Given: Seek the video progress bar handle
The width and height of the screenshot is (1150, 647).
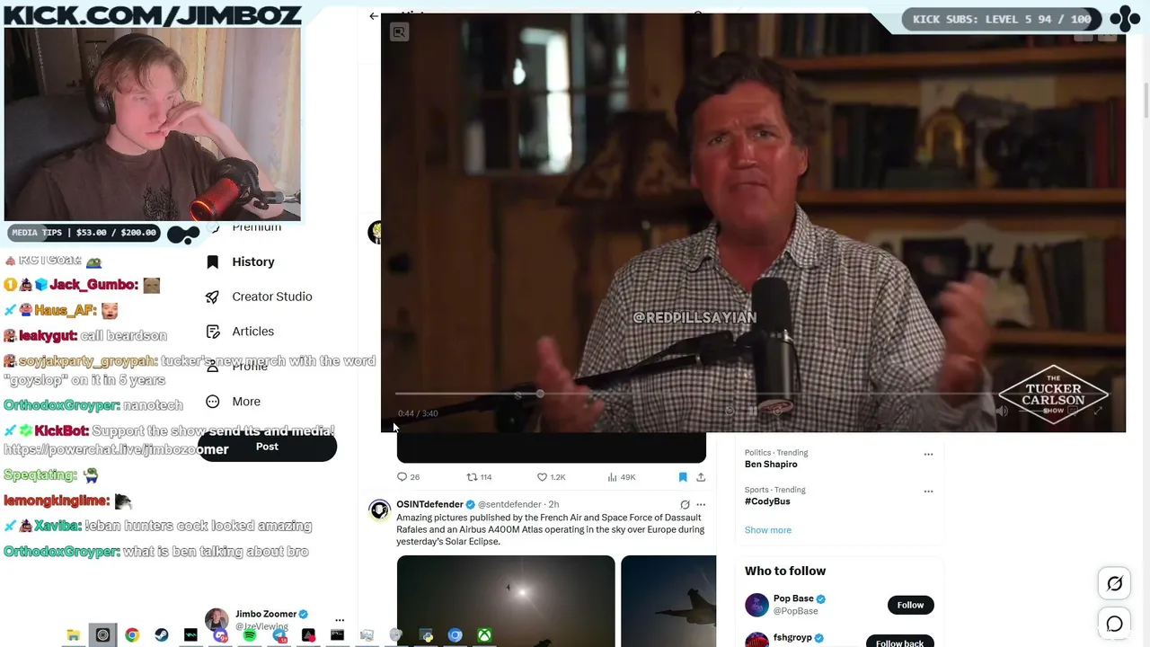Looking at the screenshot, I should (540, 394).
